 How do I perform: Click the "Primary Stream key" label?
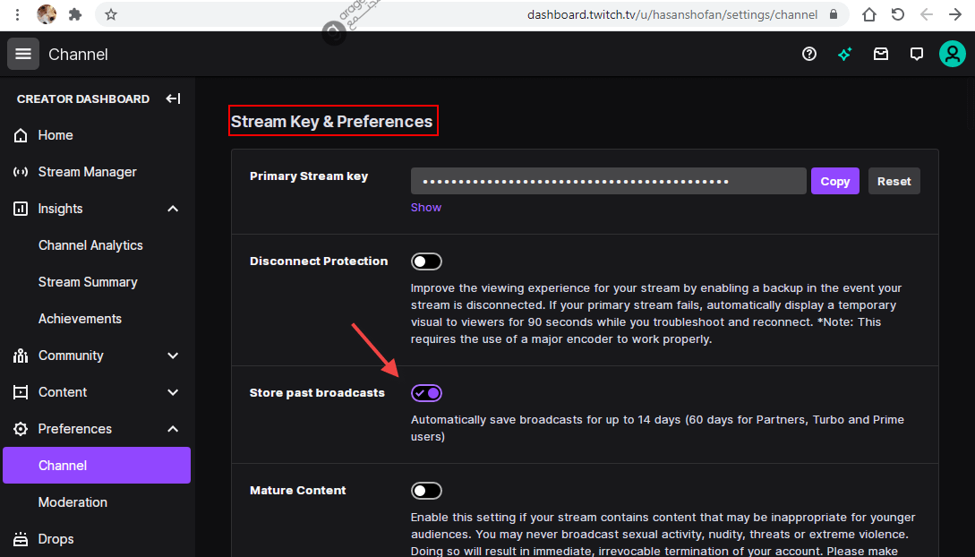[309, 176]
